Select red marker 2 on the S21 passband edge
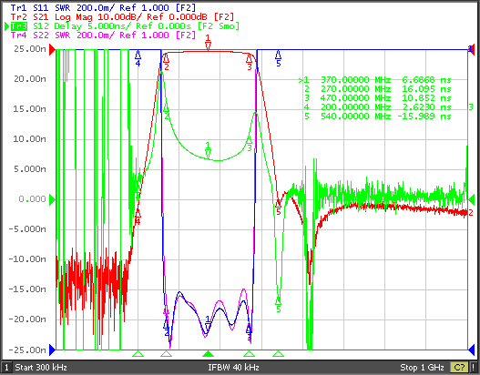Viewport: 480px width, 375px height. (167, 62)
